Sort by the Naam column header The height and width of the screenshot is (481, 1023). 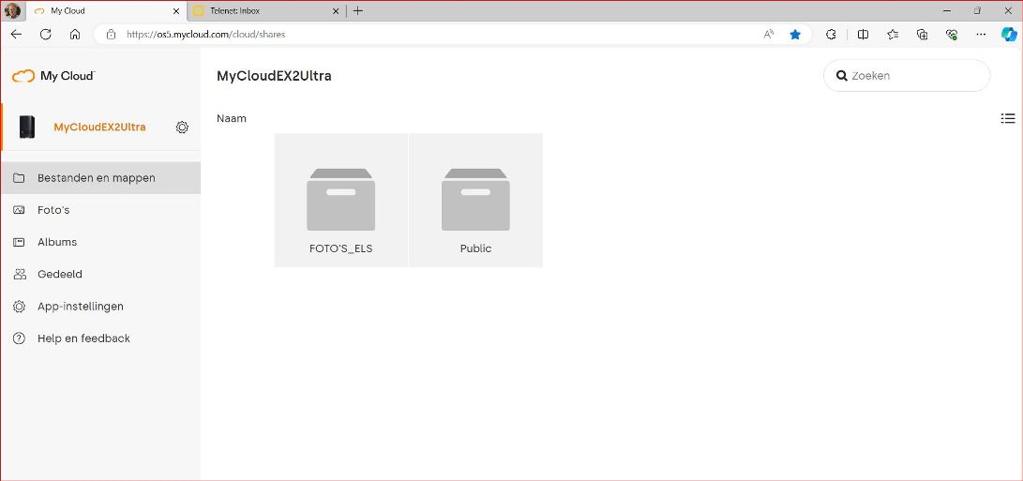coord(232,119)
